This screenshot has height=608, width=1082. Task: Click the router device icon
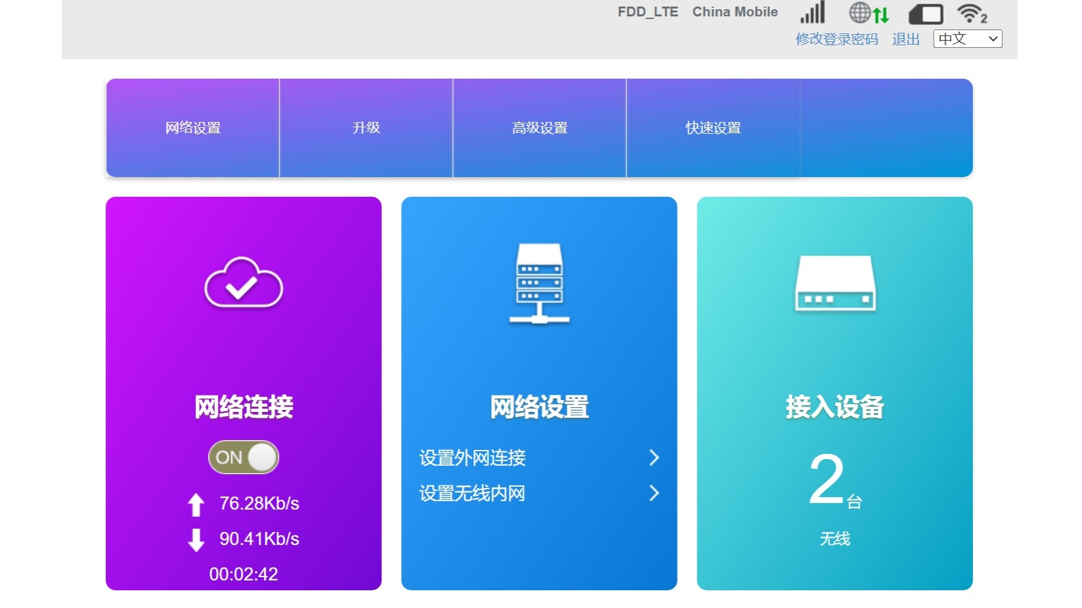[x=834, y=283]
